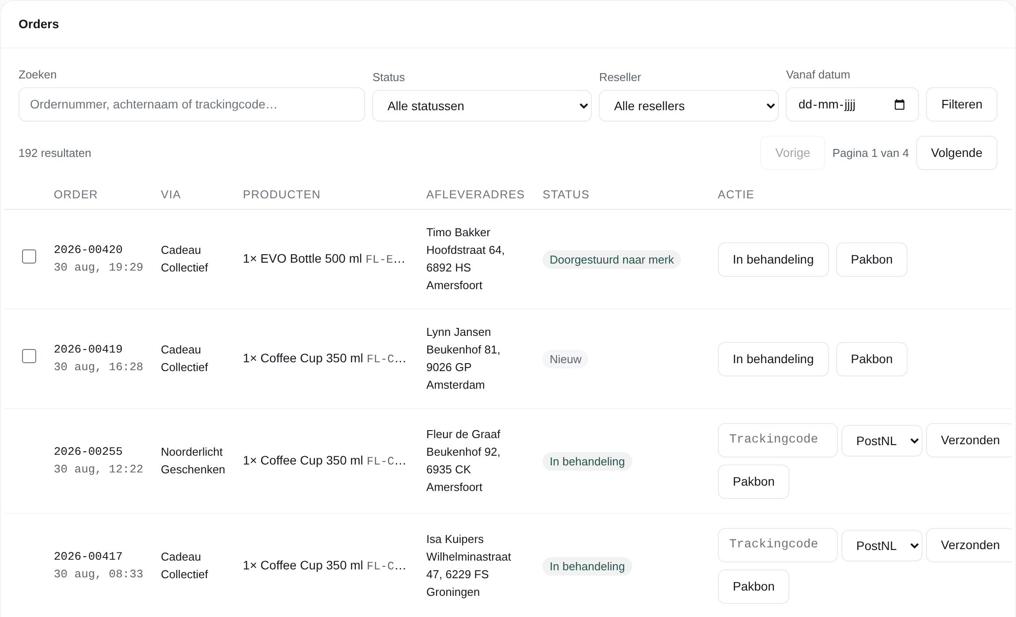This screenshot has width=1016, height=617.
Task: Click the Nieuw status badge
Action: click(x=565, y=359)
